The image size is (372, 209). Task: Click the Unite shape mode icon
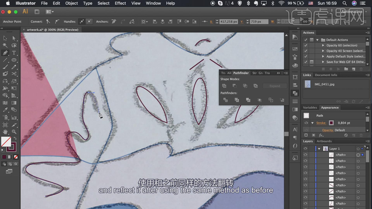(224, 86)
